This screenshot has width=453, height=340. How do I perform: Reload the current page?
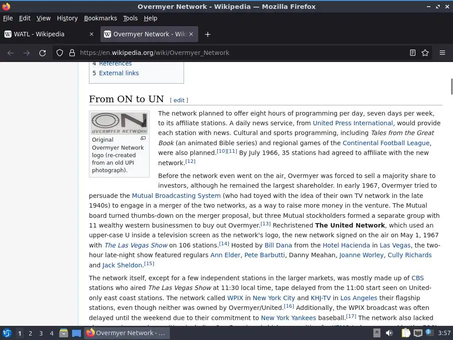(42, 53)
